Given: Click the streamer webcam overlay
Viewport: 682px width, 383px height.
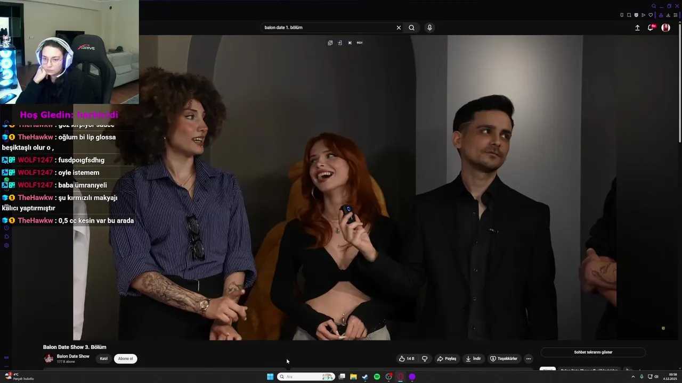Looking at the screenshot, I should point(69,52).
